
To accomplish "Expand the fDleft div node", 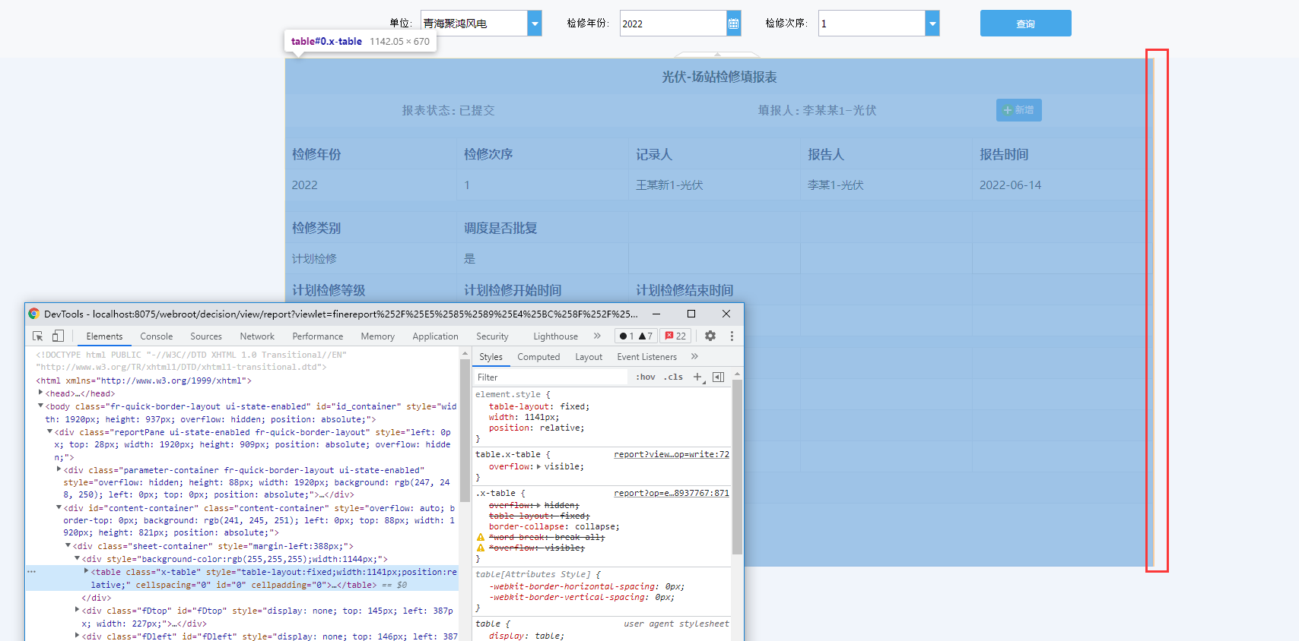I will pyautogui.click(x=77, y=636).
